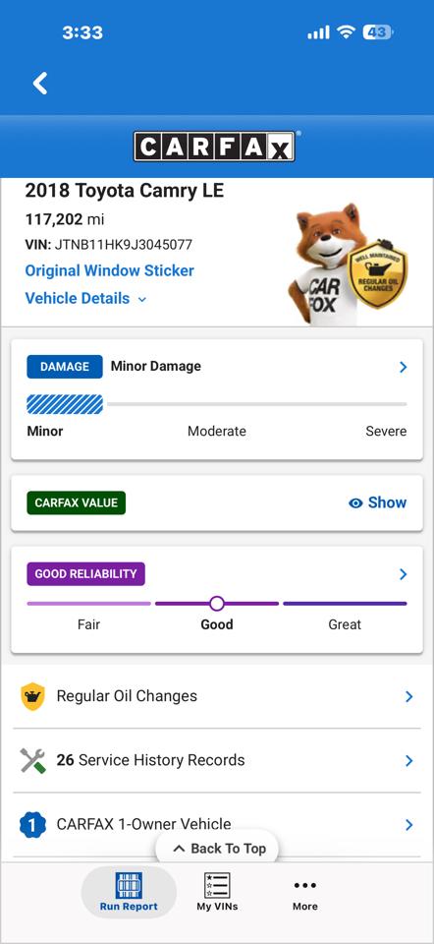This screenshot has height=944, width=434.
Task: Tap the wrench service history icon
Action: (x=32, y=760)
